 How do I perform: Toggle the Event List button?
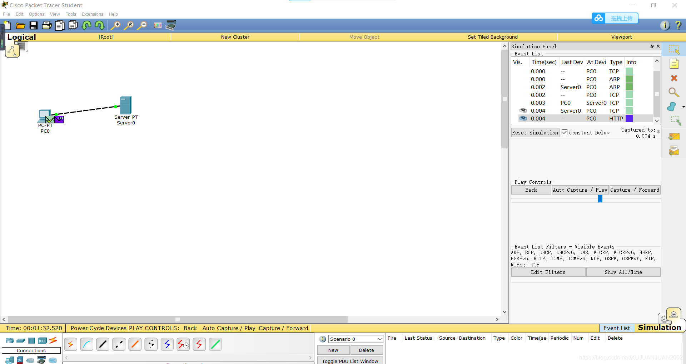pos(617,328)
